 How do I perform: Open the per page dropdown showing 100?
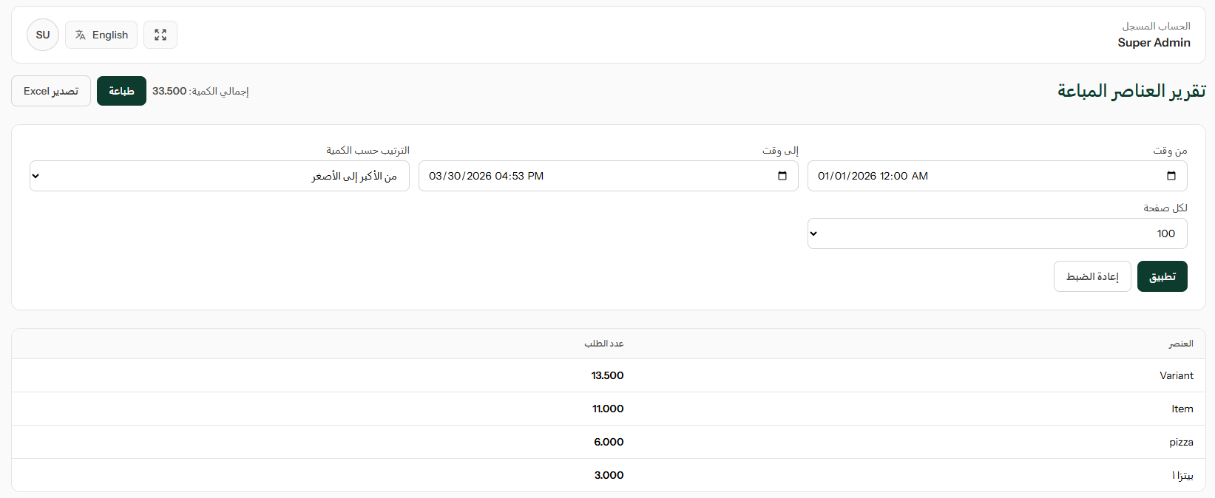pos(997,233)
